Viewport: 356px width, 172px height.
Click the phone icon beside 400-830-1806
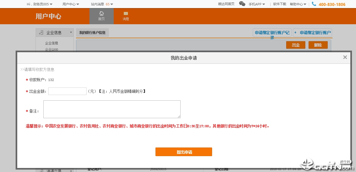pyautogui.click(x=314, y=4)
